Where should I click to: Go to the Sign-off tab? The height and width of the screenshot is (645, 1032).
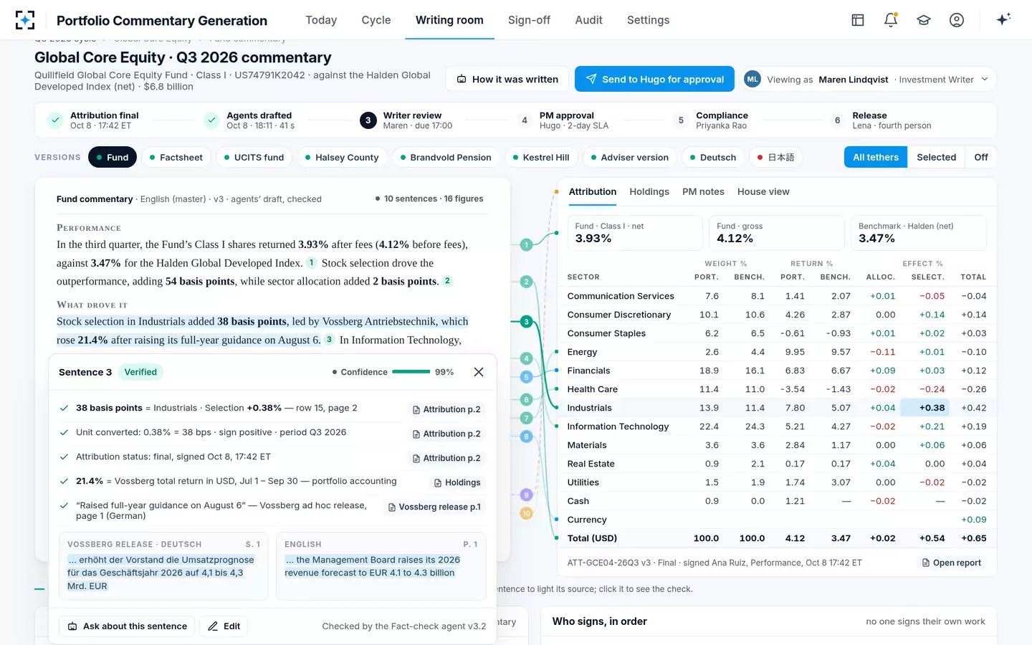click(x=529, y=20)
